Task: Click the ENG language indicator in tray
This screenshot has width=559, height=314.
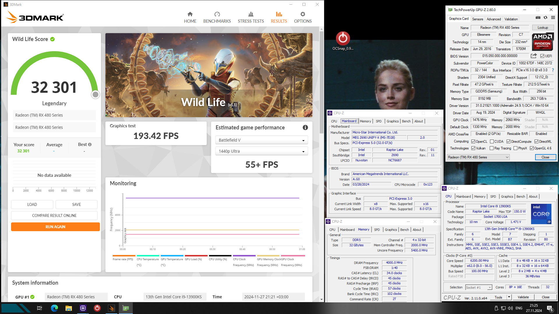Action: pos(519,308)
